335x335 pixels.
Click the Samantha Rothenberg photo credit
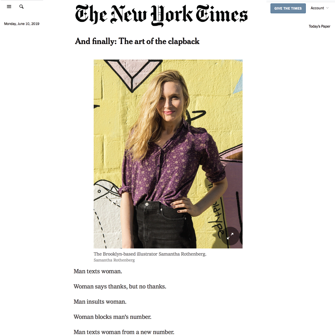(x=114, y=260)
